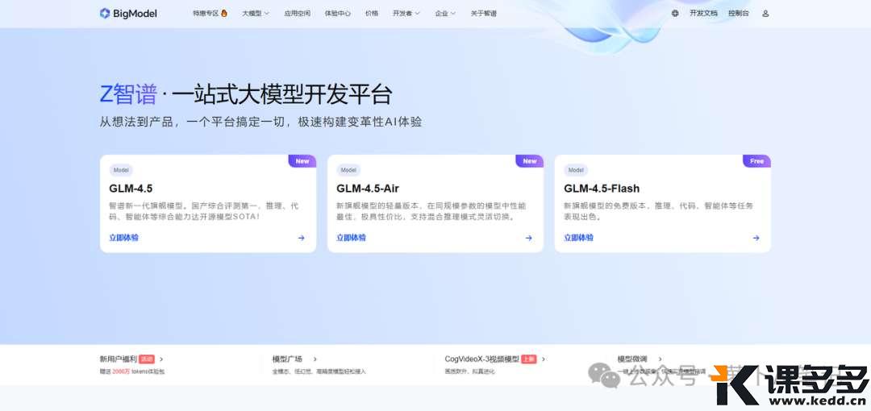
Task: Click 立即体验 on the GLM-4.5 card
Action: click(124, 238)
